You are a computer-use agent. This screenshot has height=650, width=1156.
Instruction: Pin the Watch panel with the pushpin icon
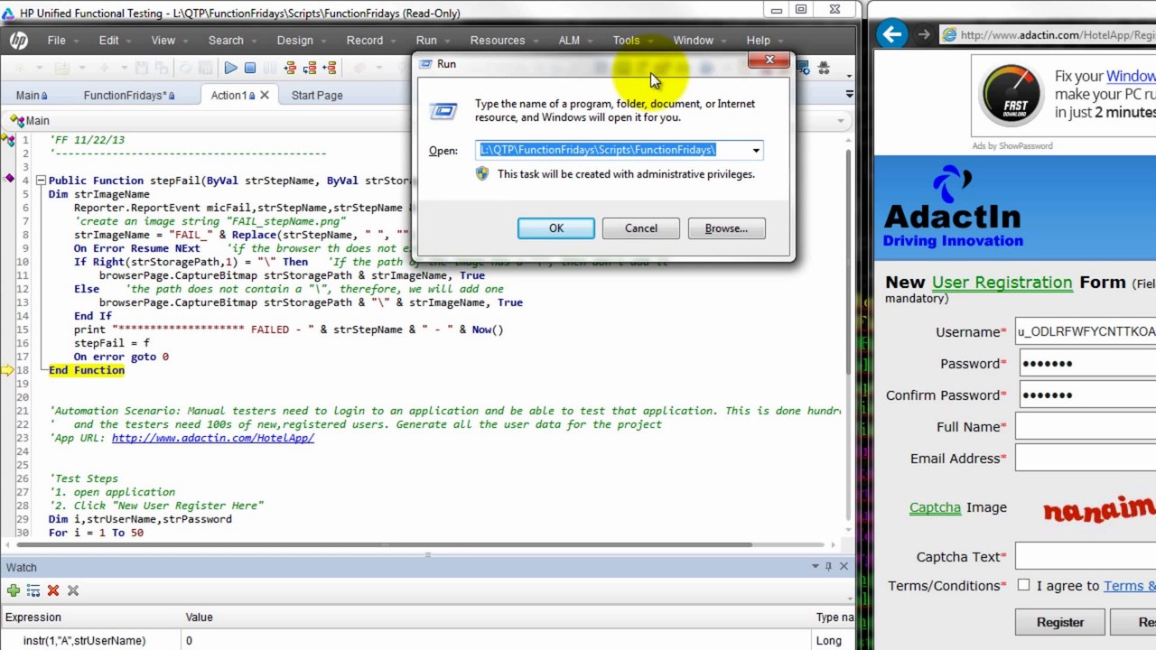(828, 567)
